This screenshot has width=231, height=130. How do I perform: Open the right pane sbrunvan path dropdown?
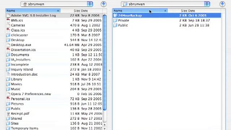click(x=165, y=4)
